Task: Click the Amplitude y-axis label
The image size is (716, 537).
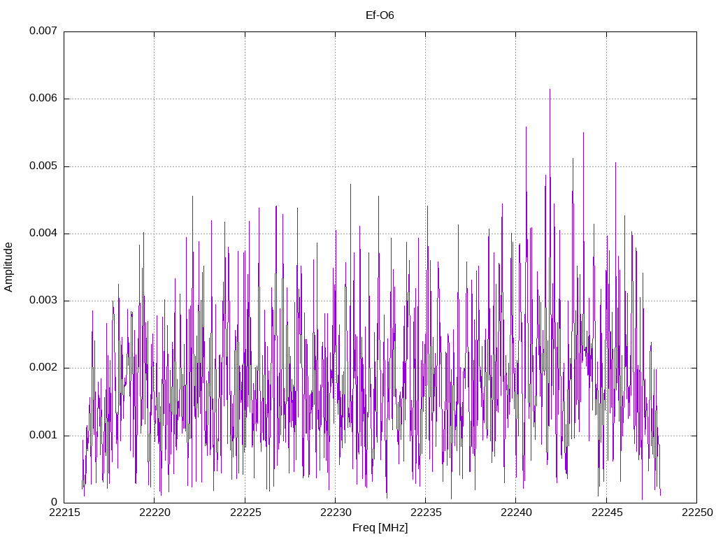Action: coord(8,267)
